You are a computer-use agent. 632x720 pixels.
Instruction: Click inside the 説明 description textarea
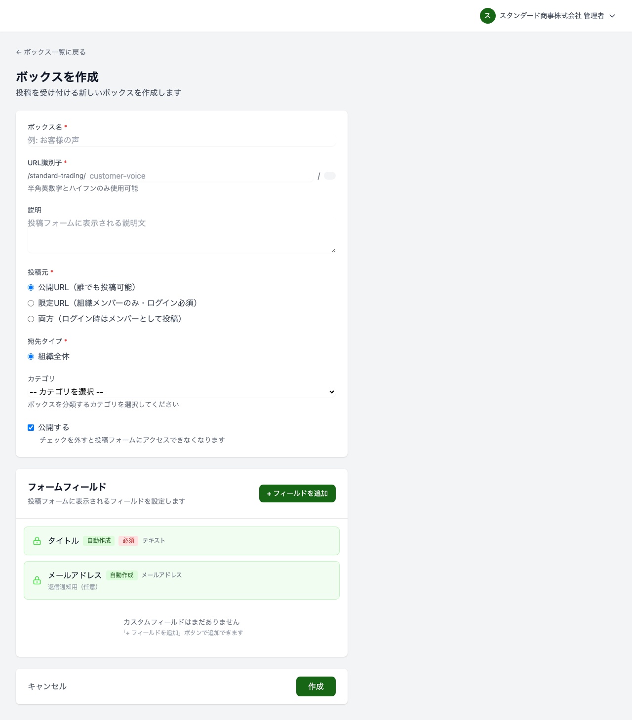[181, 232]
